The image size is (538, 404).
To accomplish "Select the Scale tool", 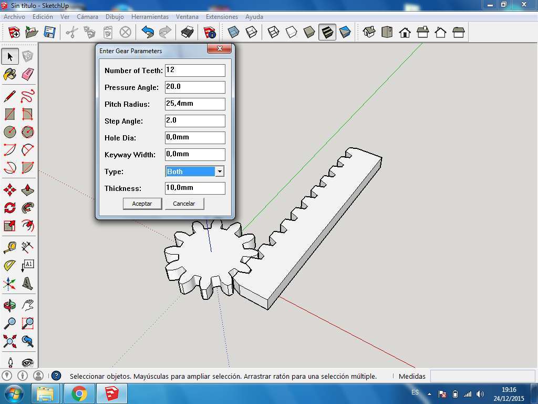I will click(x=10, y=225).
